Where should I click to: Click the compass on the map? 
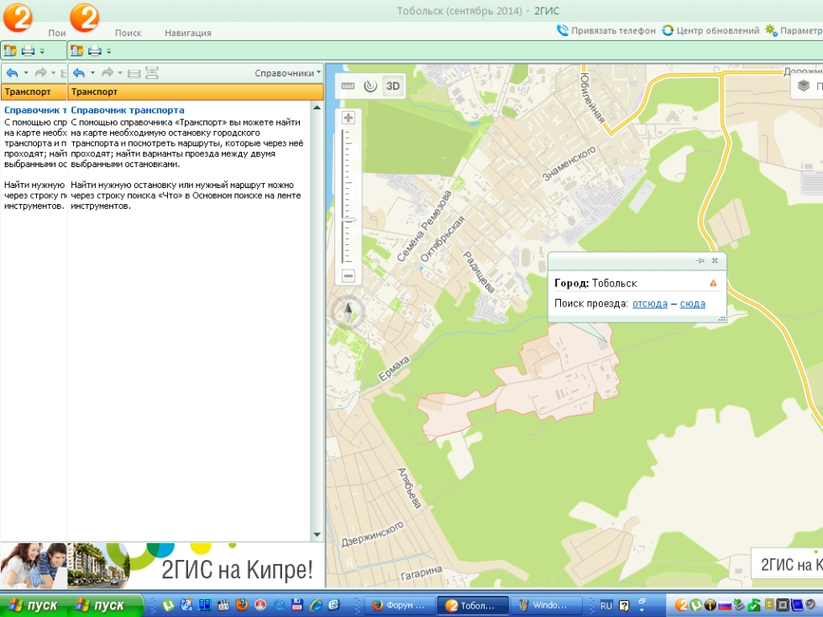(x=348, y=312)
